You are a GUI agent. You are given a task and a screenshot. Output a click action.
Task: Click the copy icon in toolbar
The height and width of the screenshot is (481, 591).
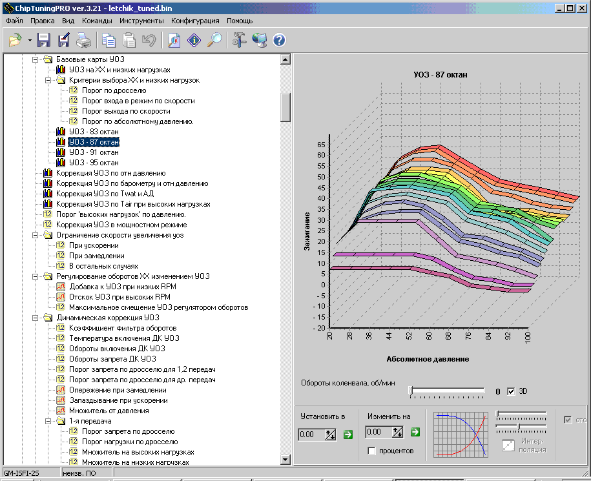[109, 41]
